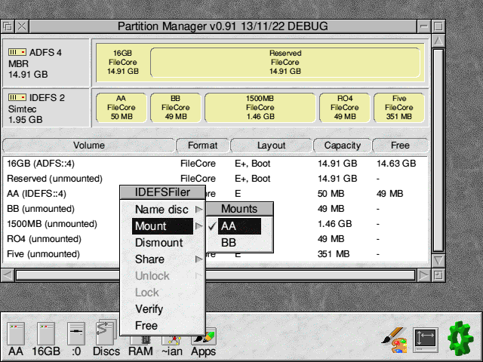Viewport: 483px width, 362px height.
Task: Click the Partition Manager title bar
Action: pos(223,26)
